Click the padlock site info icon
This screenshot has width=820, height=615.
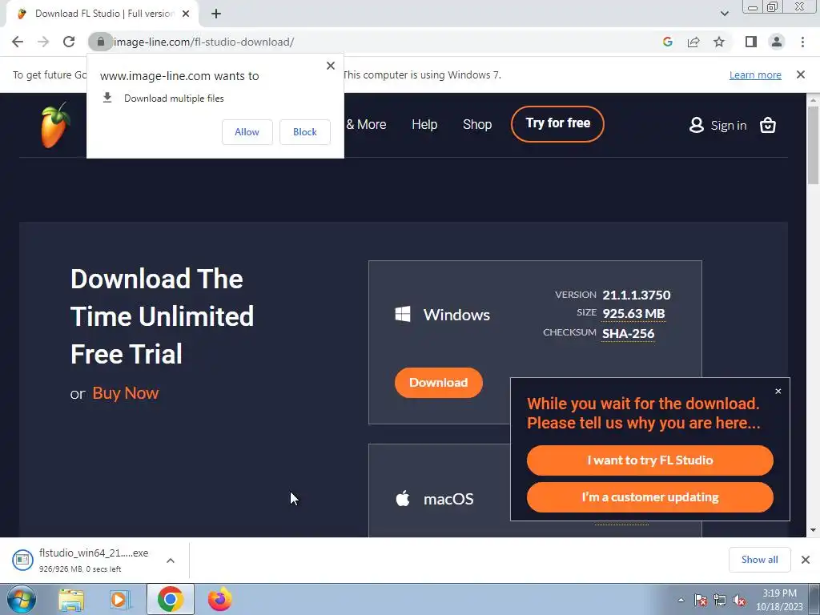point(100,42)
